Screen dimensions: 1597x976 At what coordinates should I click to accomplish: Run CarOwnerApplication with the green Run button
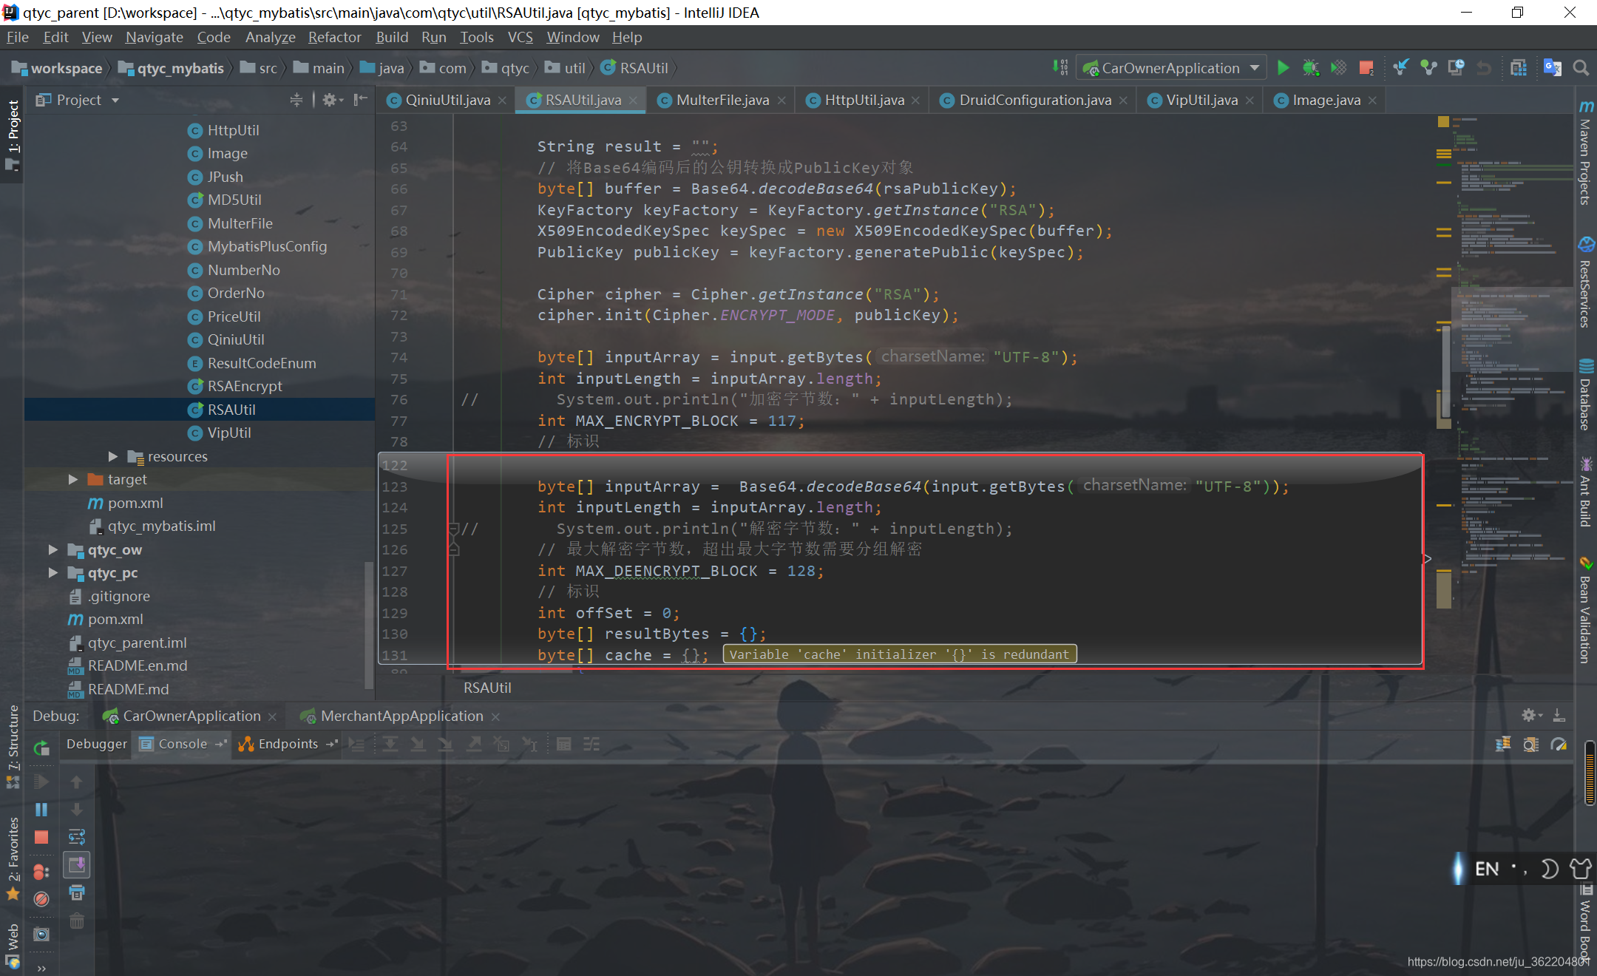1283,68
